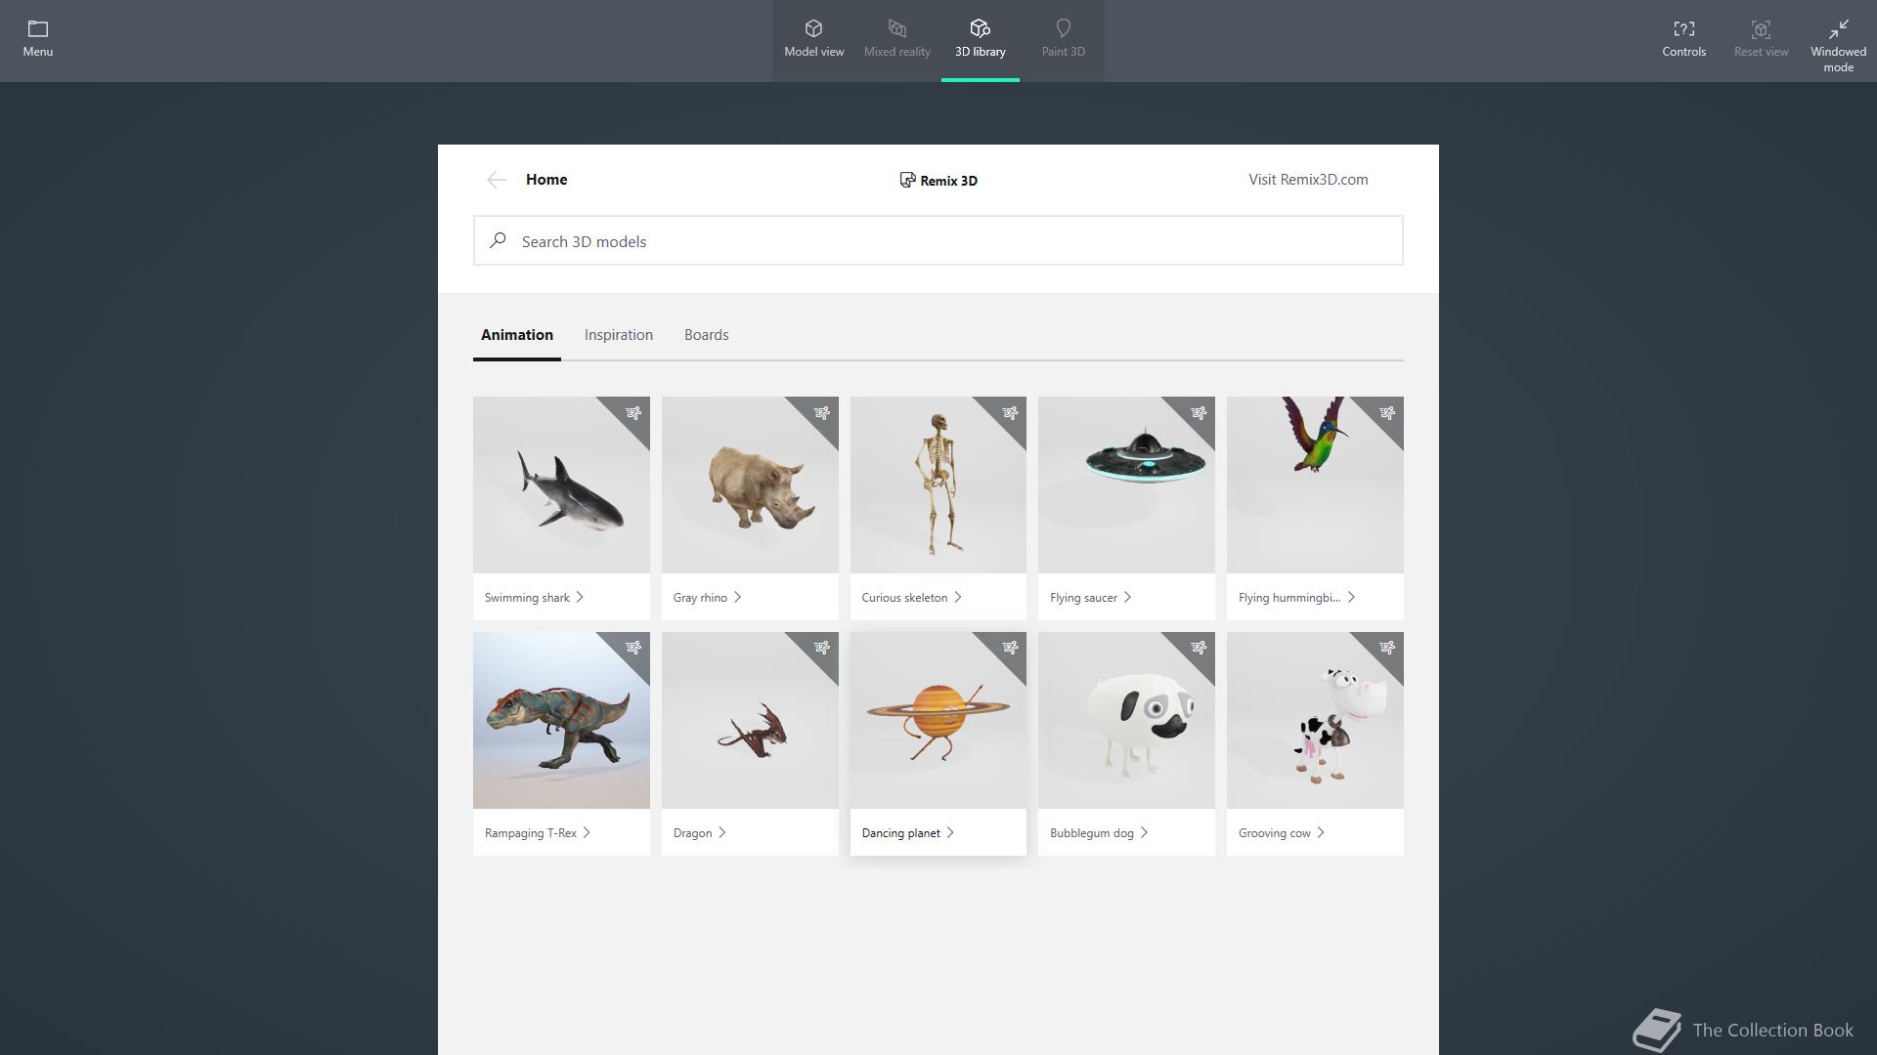1877x1055 pixels.
Task: Click the 'Gray rhino' label
Action: (700, 598)
